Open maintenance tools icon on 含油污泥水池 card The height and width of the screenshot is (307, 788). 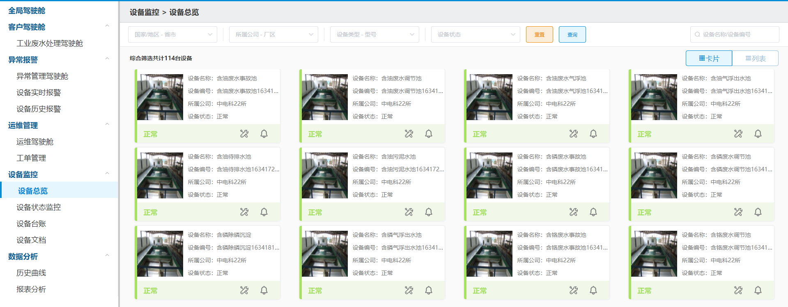pos(409,212)
